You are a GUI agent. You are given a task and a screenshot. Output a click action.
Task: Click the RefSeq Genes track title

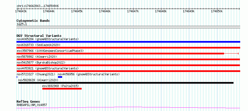[28, 102]
